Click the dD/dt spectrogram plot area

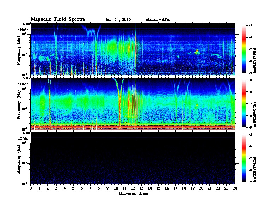(133, 104)
